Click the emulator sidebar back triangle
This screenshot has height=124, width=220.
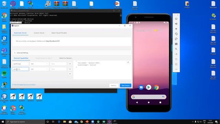point(176,54)
